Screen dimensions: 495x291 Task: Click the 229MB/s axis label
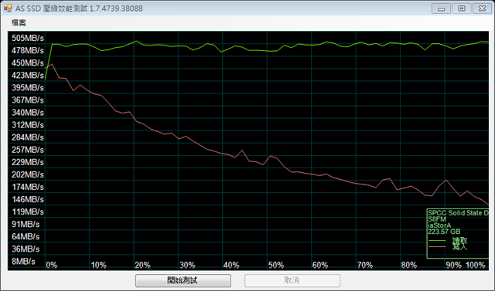click(28, 162)
